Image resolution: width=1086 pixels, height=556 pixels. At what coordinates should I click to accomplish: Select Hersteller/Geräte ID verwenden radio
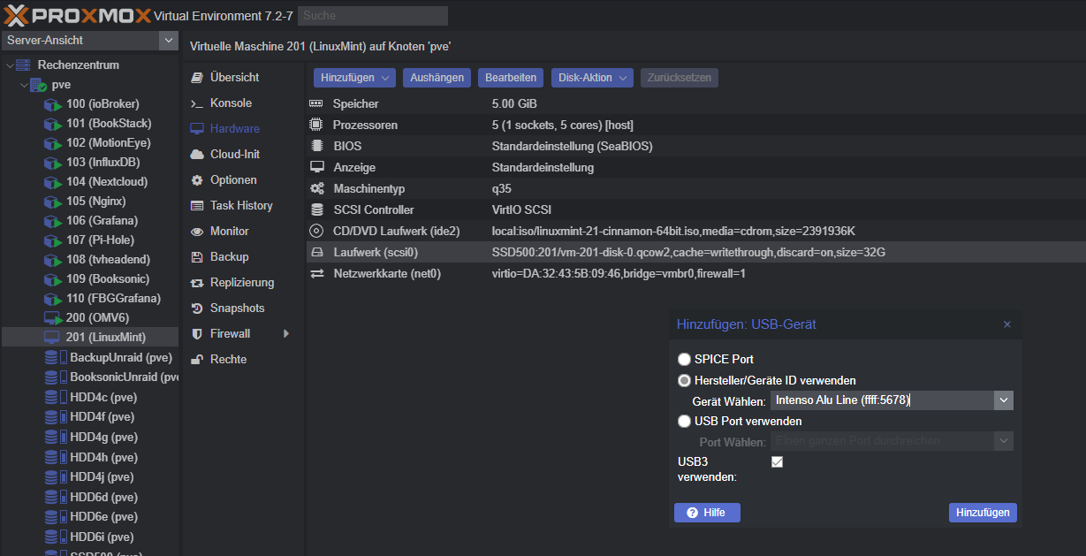pyautogui.click(x=684, y=381)
